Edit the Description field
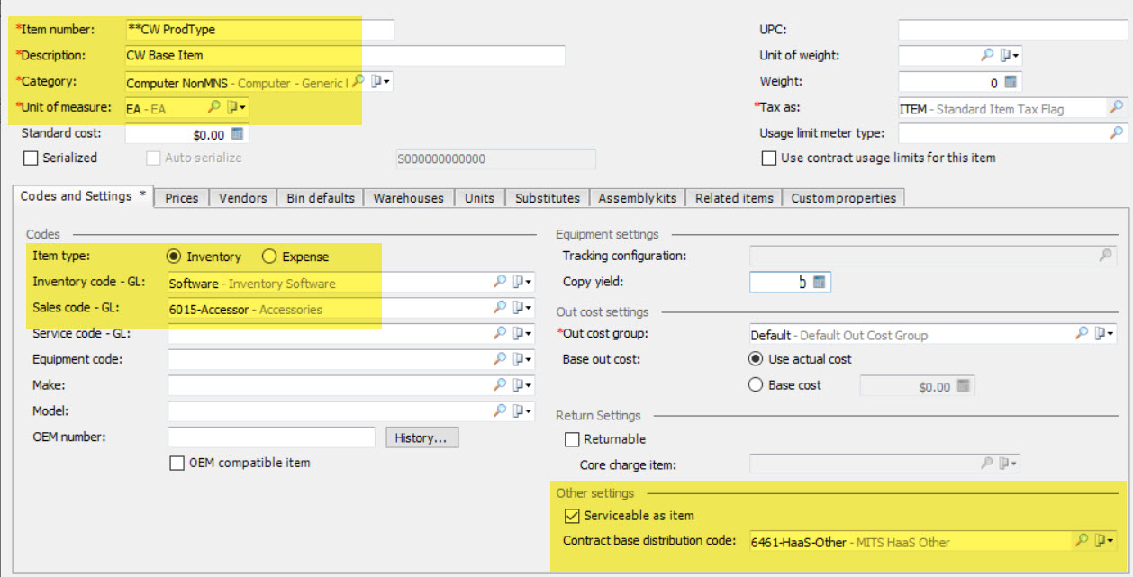The width and height of the screenshot is (1133, 577). [345, 55]
